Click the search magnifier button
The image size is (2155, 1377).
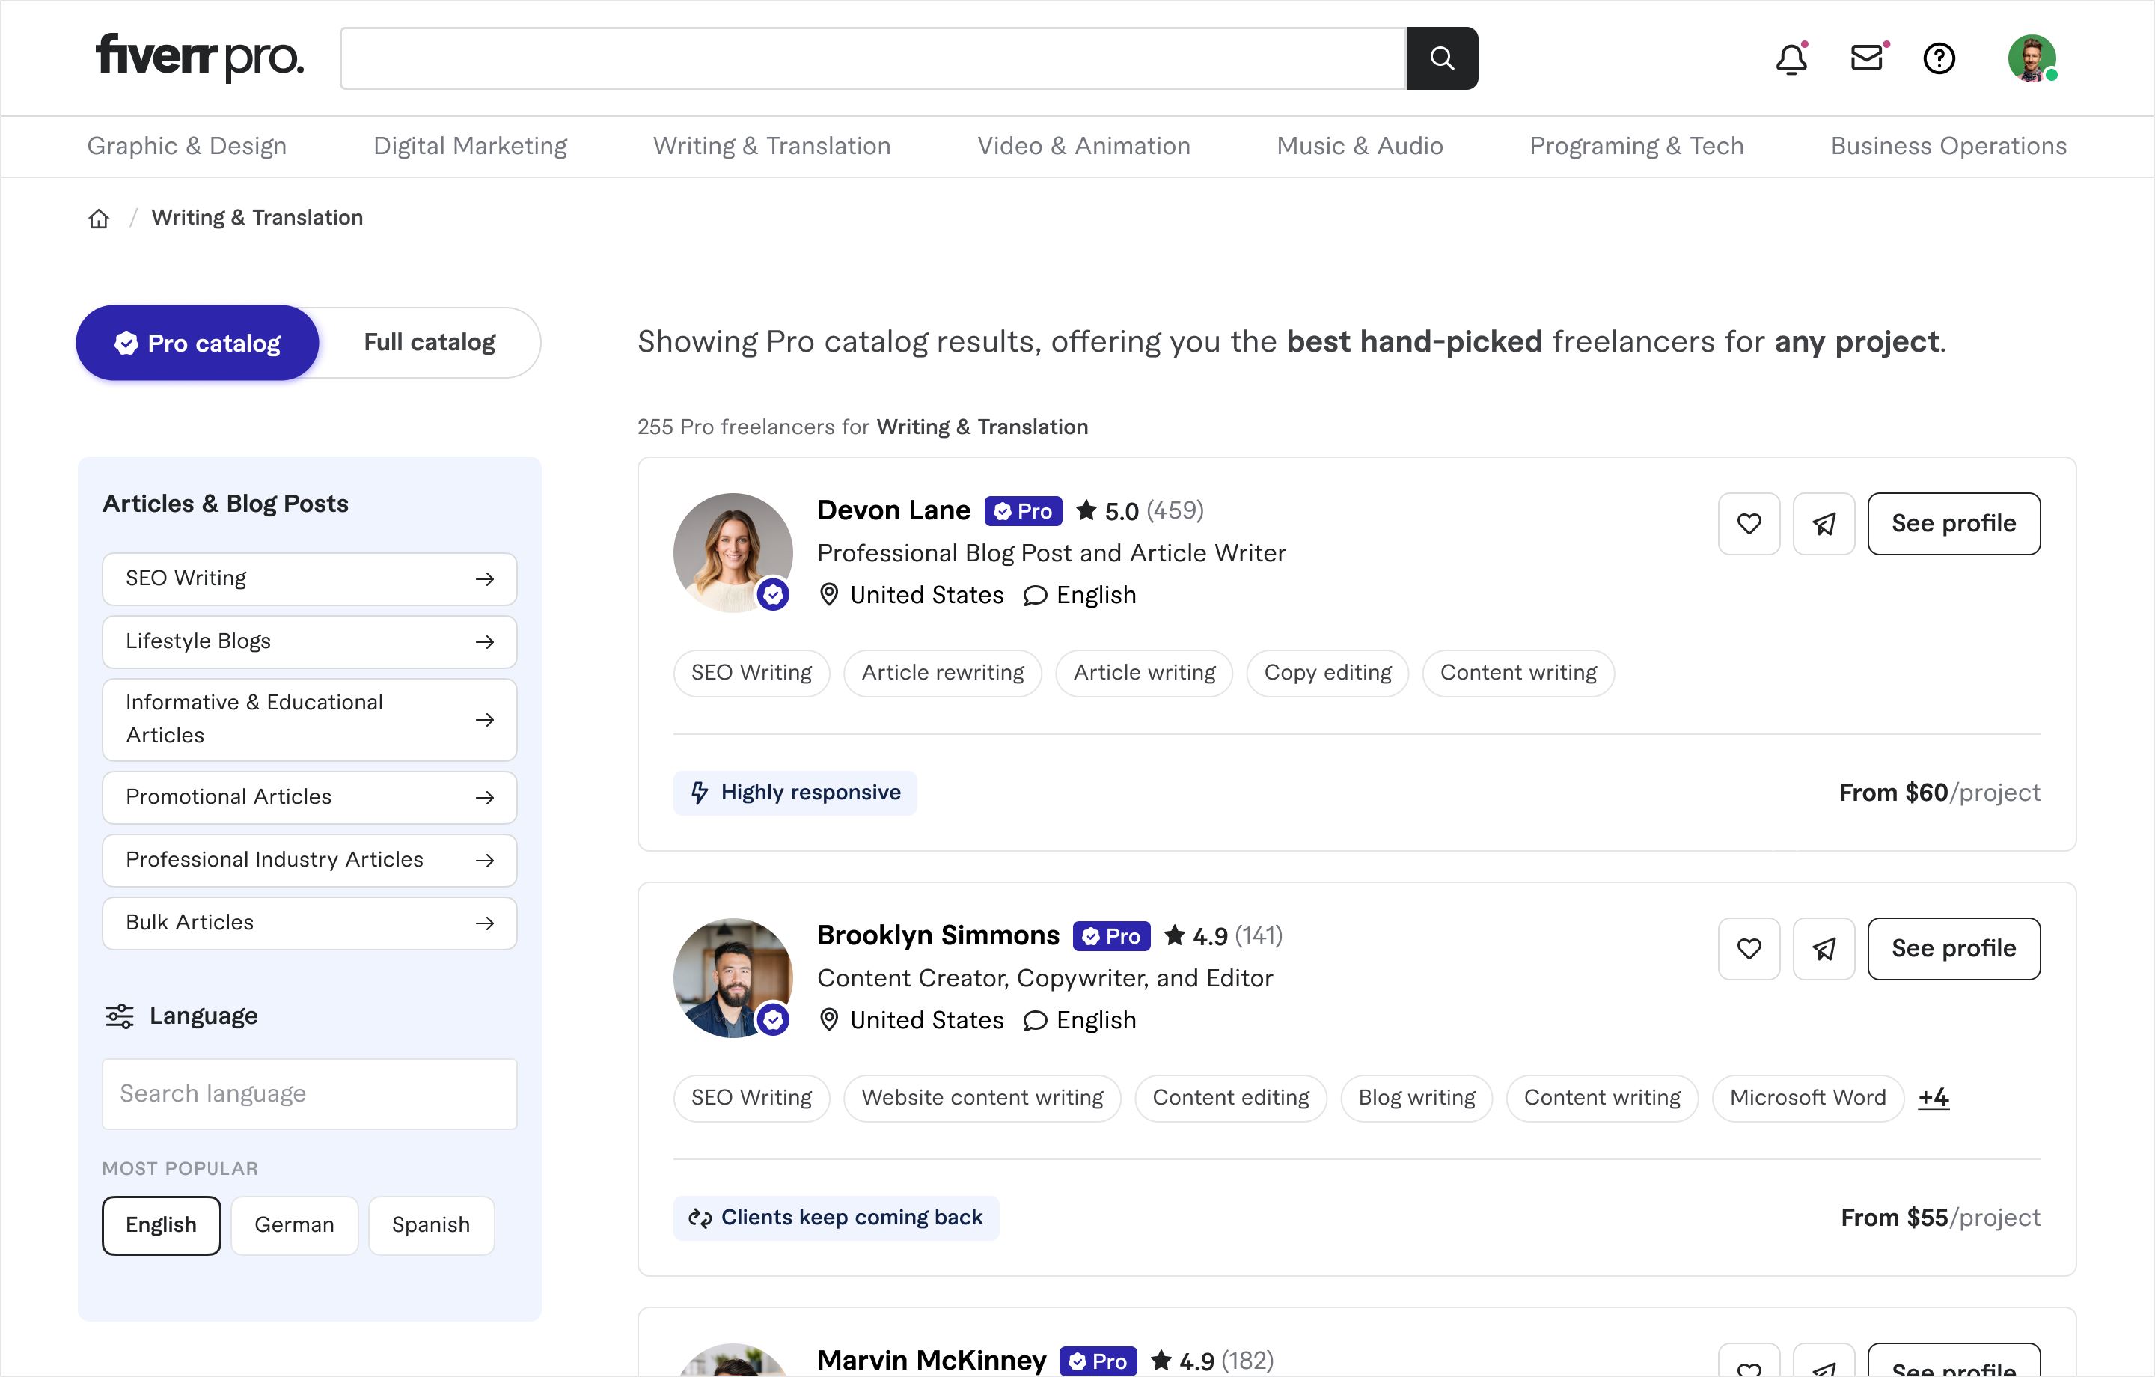[x=1441, y=58]
